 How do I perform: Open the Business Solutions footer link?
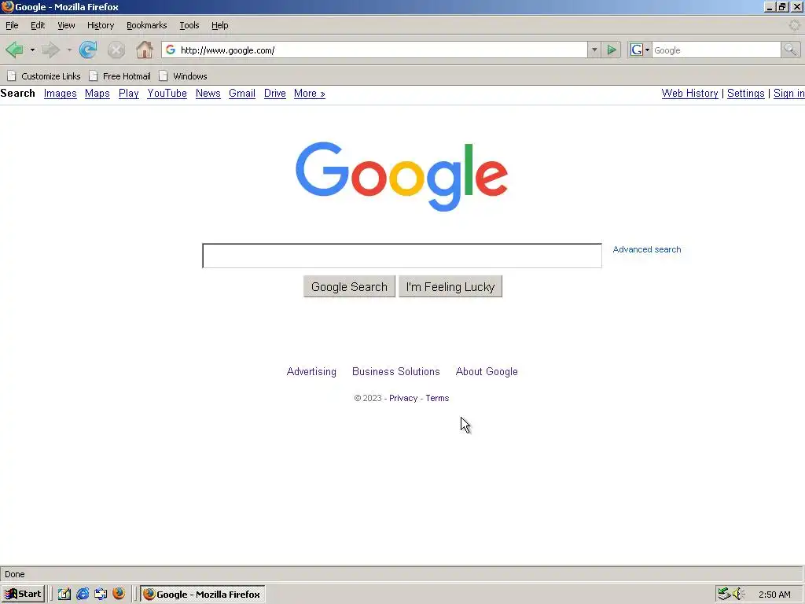pyautogui.click(x=396, y=372)
